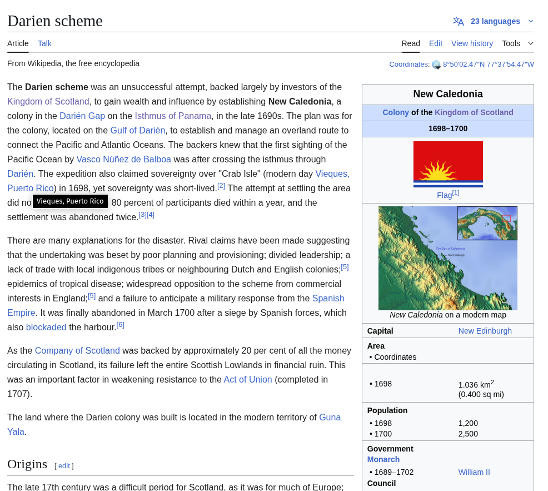Screen dimensions: 548x491
Task: Click the globe icon next to coordinates
Action: (436, 65)
